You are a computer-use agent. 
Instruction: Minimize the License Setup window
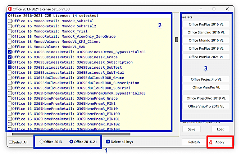click(x=201, y=9)
